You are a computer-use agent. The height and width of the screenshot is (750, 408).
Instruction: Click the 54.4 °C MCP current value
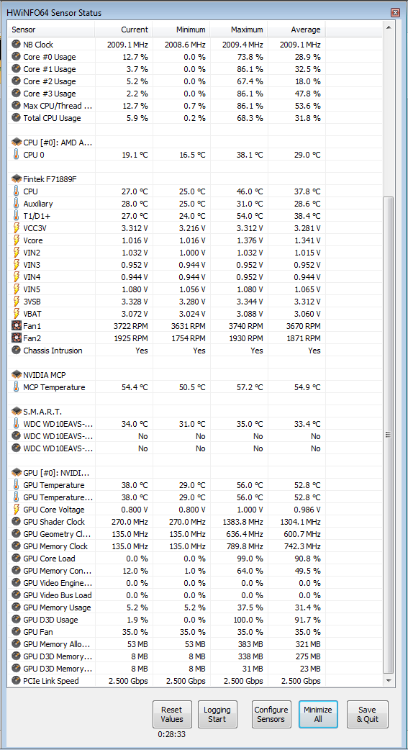point(133,387)
